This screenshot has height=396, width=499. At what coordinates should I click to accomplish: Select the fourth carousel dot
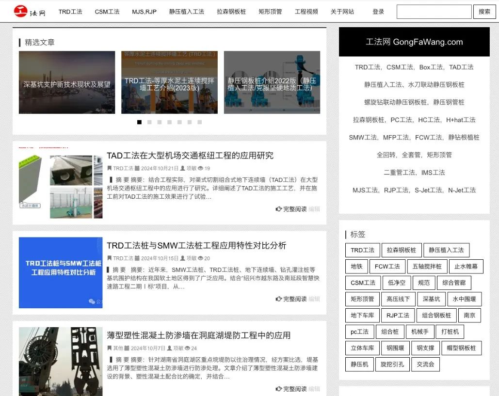click(170, 122)
